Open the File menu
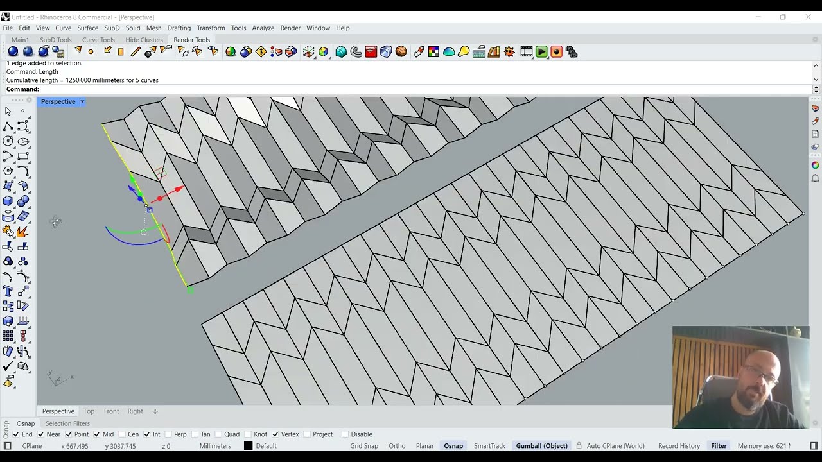The width and height of the screenshot is (822, 462). point(8,28)
